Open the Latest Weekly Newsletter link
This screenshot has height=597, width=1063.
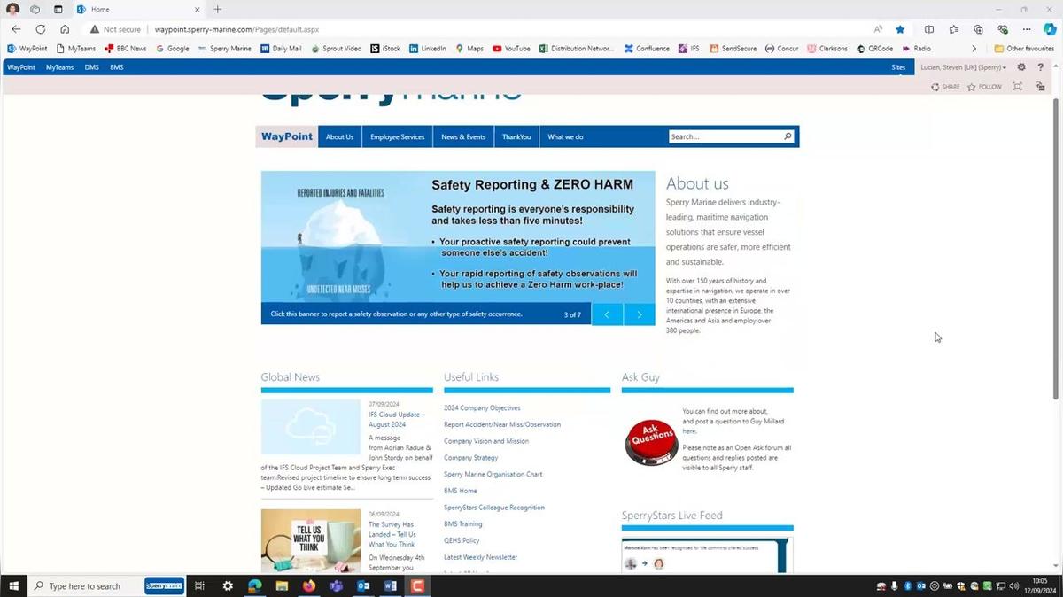[x=481, y=557]
